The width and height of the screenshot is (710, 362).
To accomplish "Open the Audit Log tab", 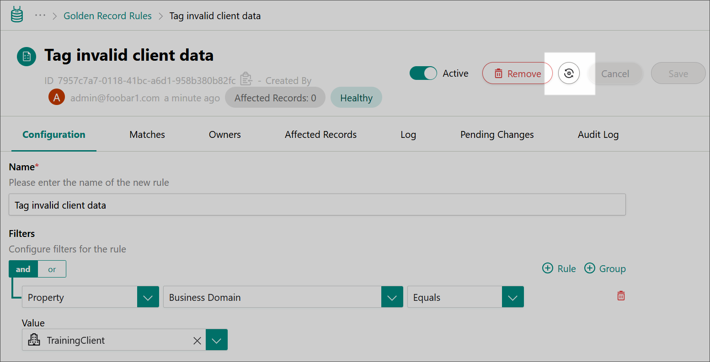I will (x=598, y=135).
